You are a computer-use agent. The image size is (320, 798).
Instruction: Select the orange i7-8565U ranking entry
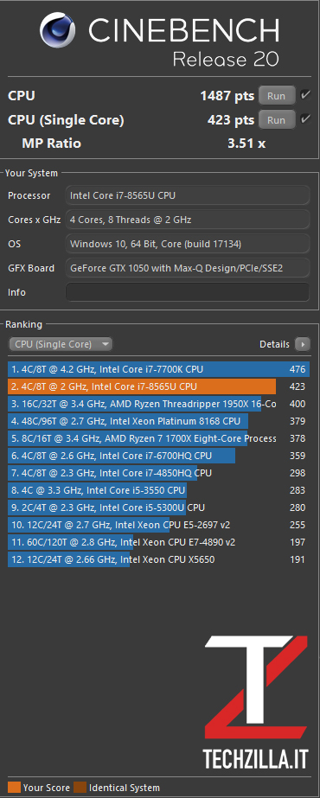(159, 386)
